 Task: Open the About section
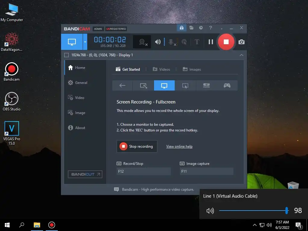click(x=85, y=128)
